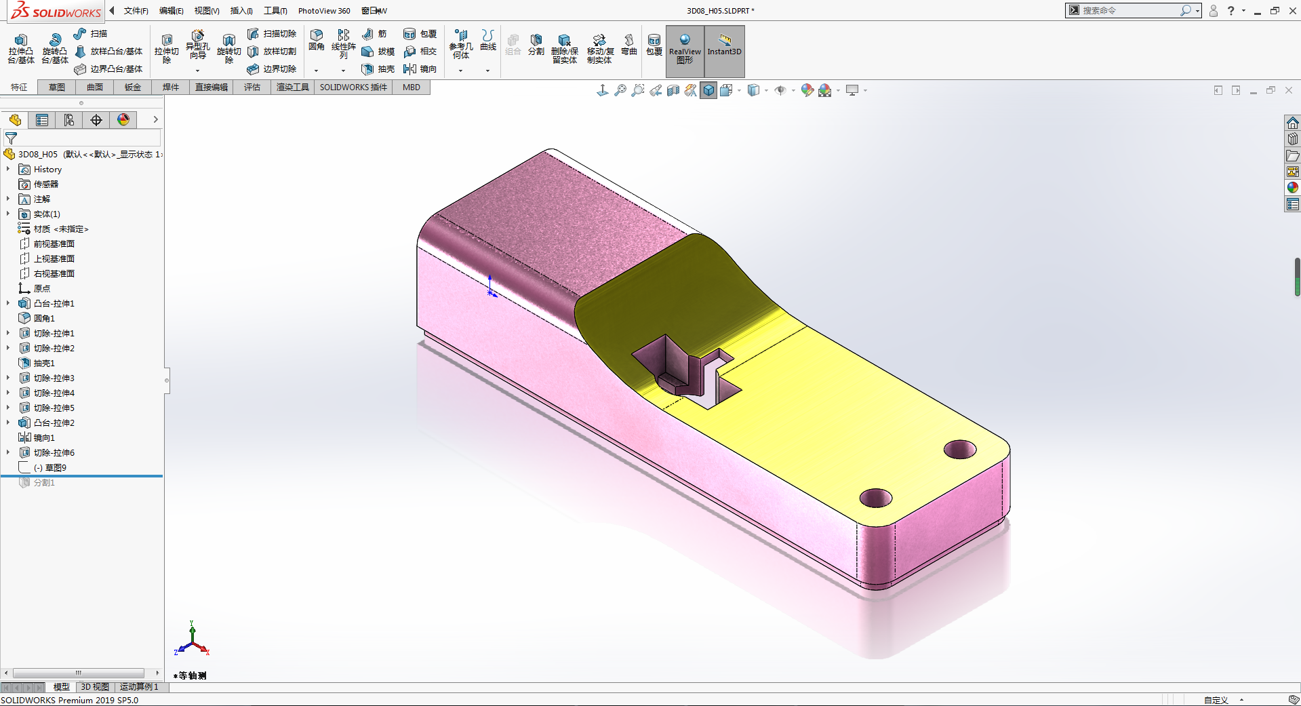Screen dimensions: 1301x706
Task: Expand the 注解 annotations node
Action: click(x=8, y=199)
